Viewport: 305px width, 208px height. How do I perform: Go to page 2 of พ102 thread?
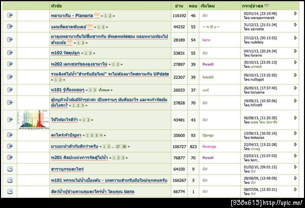[x=90, y=53]
